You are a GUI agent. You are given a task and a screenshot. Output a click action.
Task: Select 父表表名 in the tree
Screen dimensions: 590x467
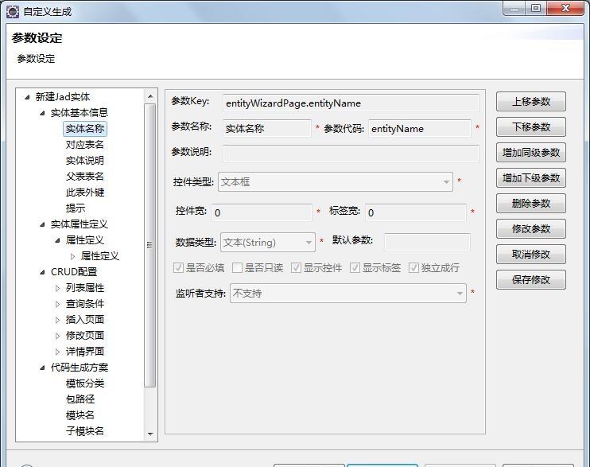(x=85, y=177)
